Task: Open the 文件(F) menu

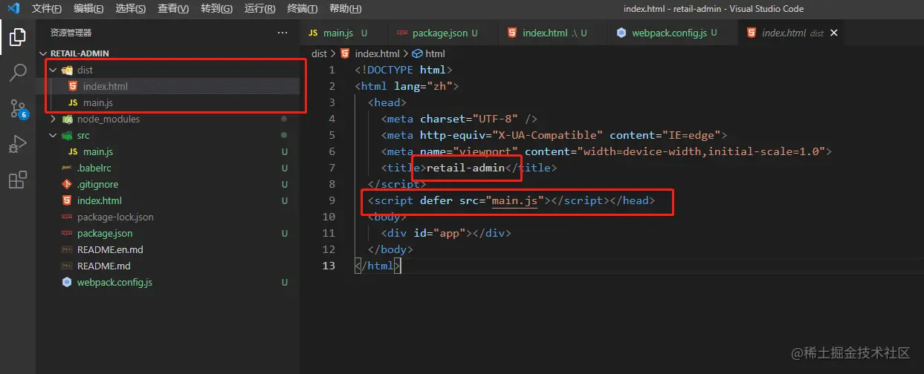Action: 47,9
